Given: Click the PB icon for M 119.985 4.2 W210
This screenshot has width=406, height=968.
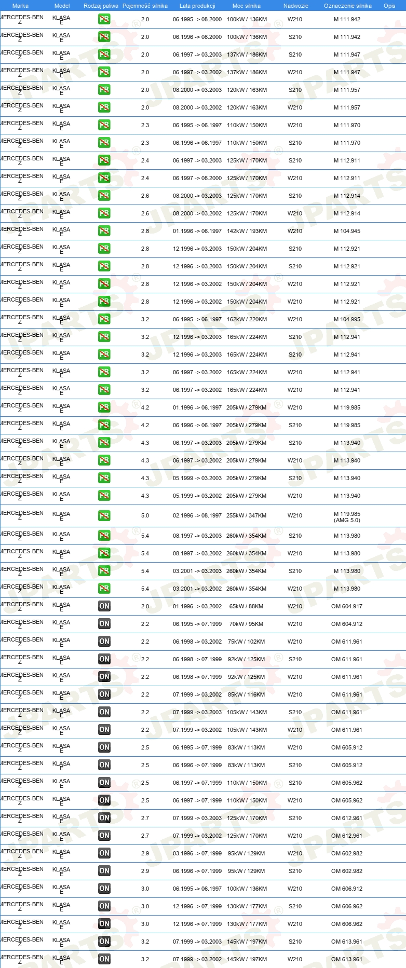Looking at the screenshot, I should click(104, 407).
